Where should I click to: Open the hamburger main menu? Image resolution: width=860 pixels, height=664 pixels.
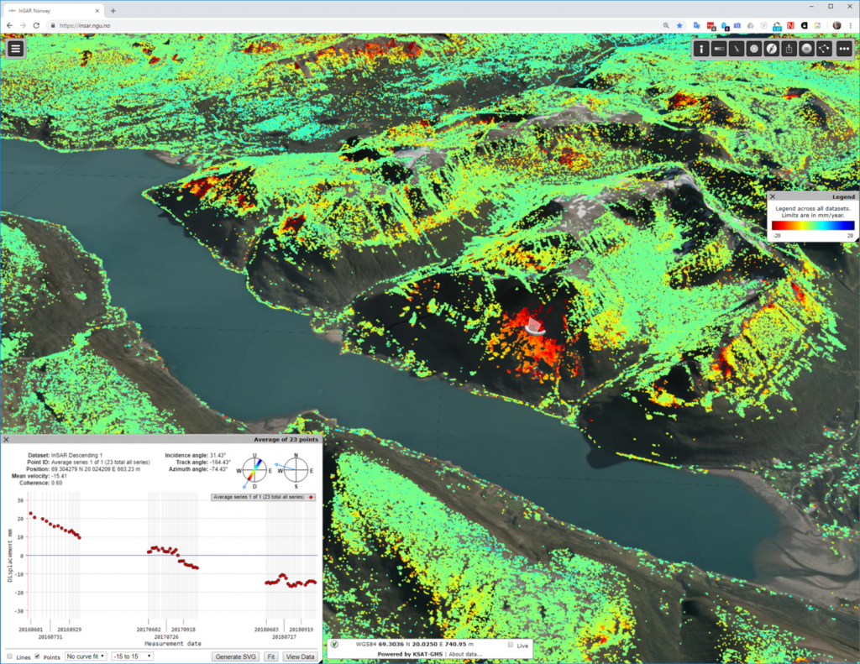(x=15, y=49)
